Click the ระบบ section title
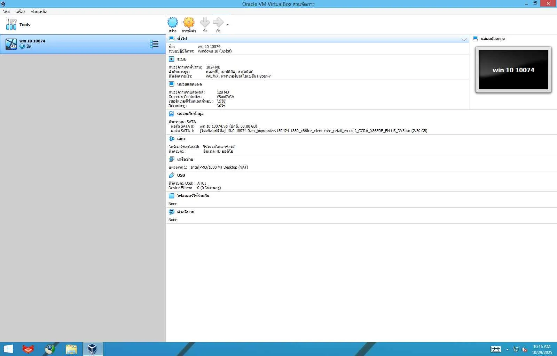Viewport: 557px width, 356px height. 182,59
